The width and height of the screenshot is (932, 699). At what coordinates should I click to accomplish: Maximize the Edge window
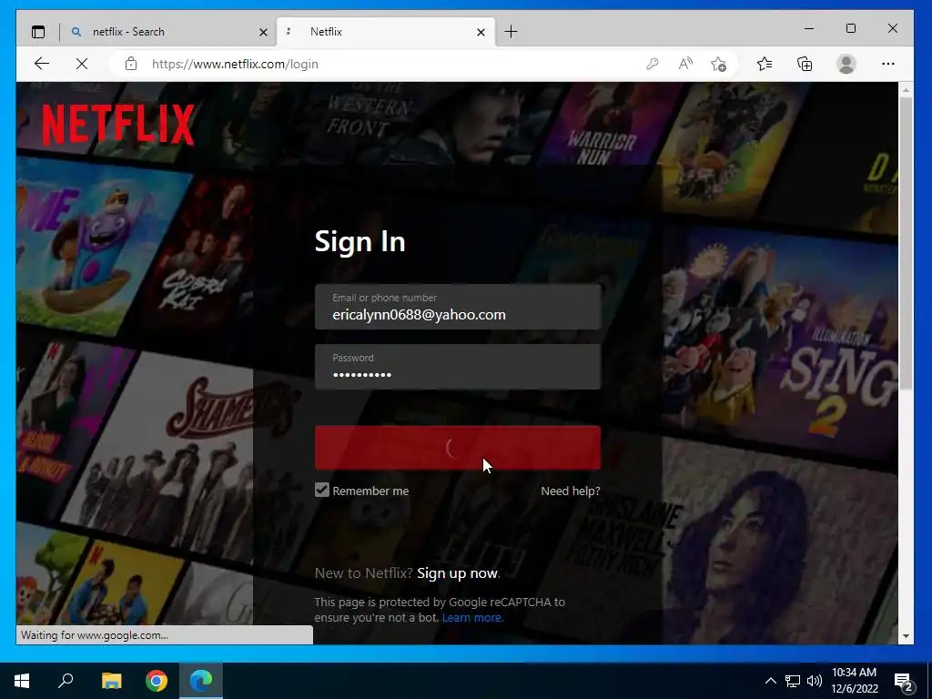(x=851, y=28)
